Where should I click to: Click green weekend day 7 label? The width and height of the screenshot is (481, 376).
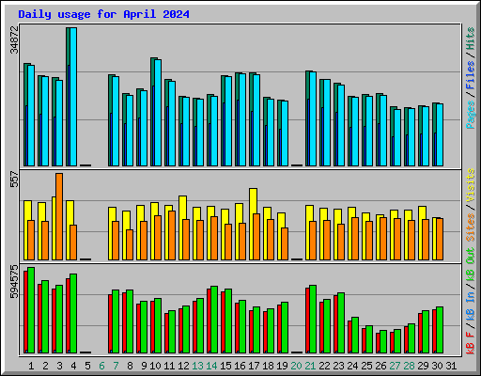tap(116, 366)
